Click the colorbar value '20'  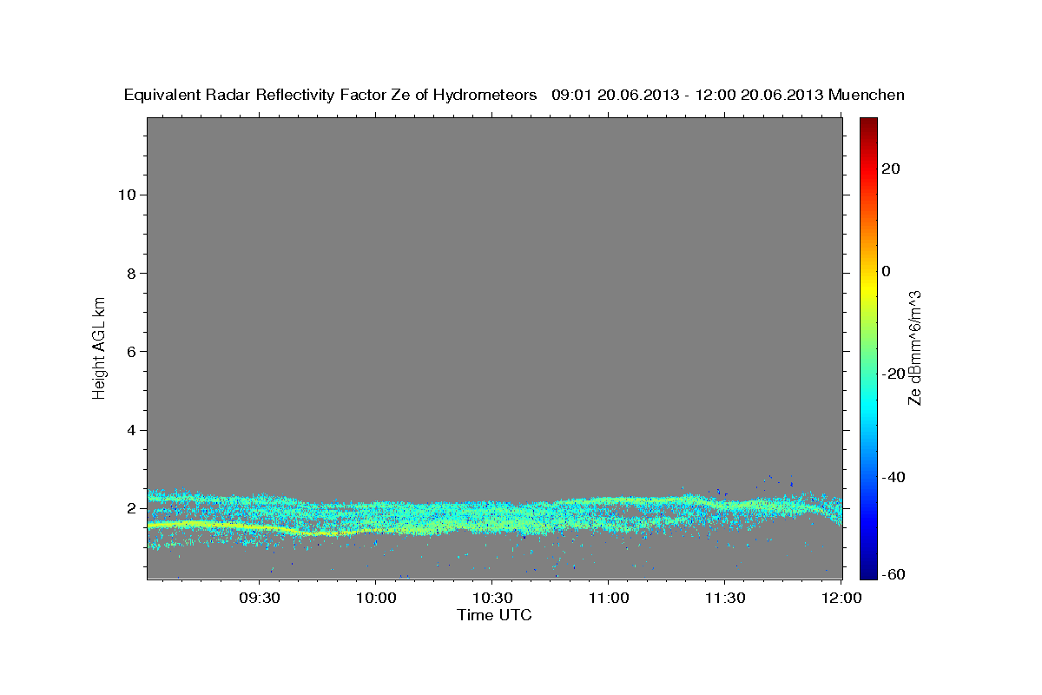(x=890, y=169)
